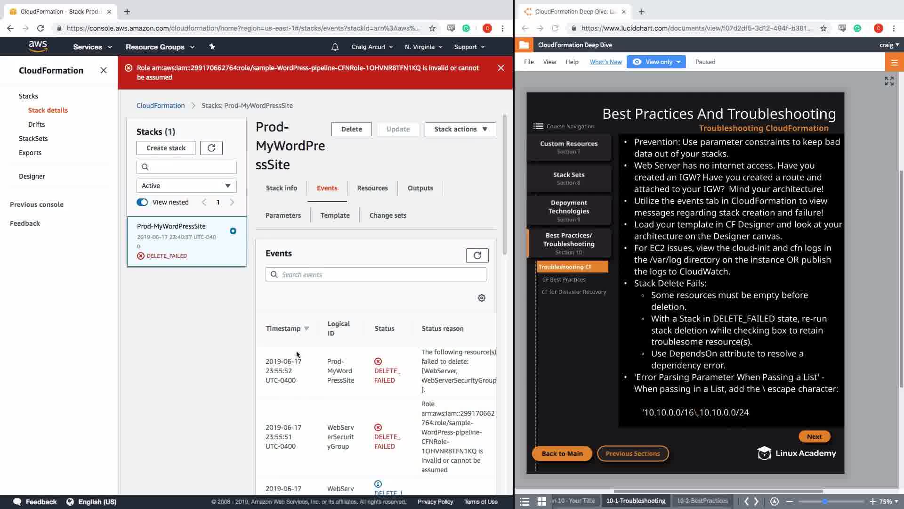This screenshot has width=904, height=509.
Task: Switch to the Resources tab
Action: pyautogui.click(x=372, y=188)
